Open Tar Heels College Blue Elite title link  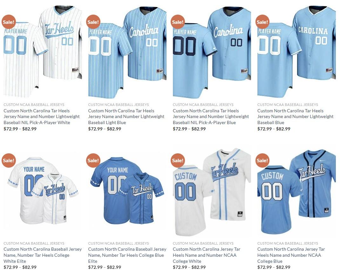point(127,255)
